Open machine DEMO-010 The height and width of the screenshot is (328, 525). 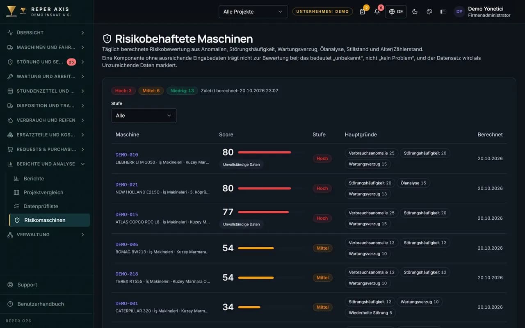point(127,155)
